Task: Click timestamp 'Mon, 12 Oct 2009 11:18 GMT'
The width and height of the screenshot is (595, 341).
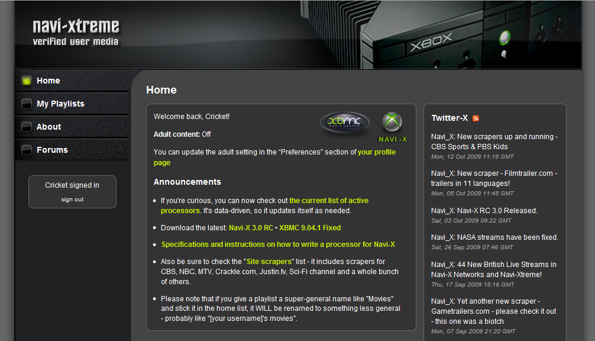Action: pos(473,157)
